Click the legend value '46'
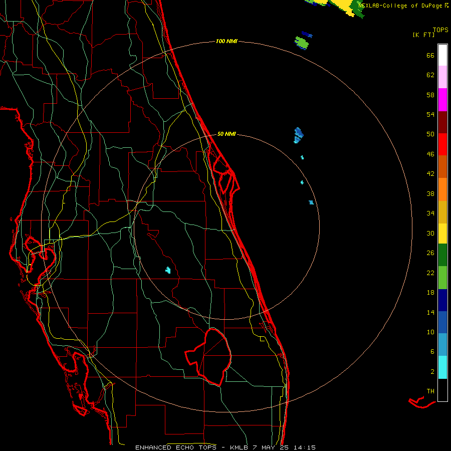451x451 pixels. [x=430, y=154]
